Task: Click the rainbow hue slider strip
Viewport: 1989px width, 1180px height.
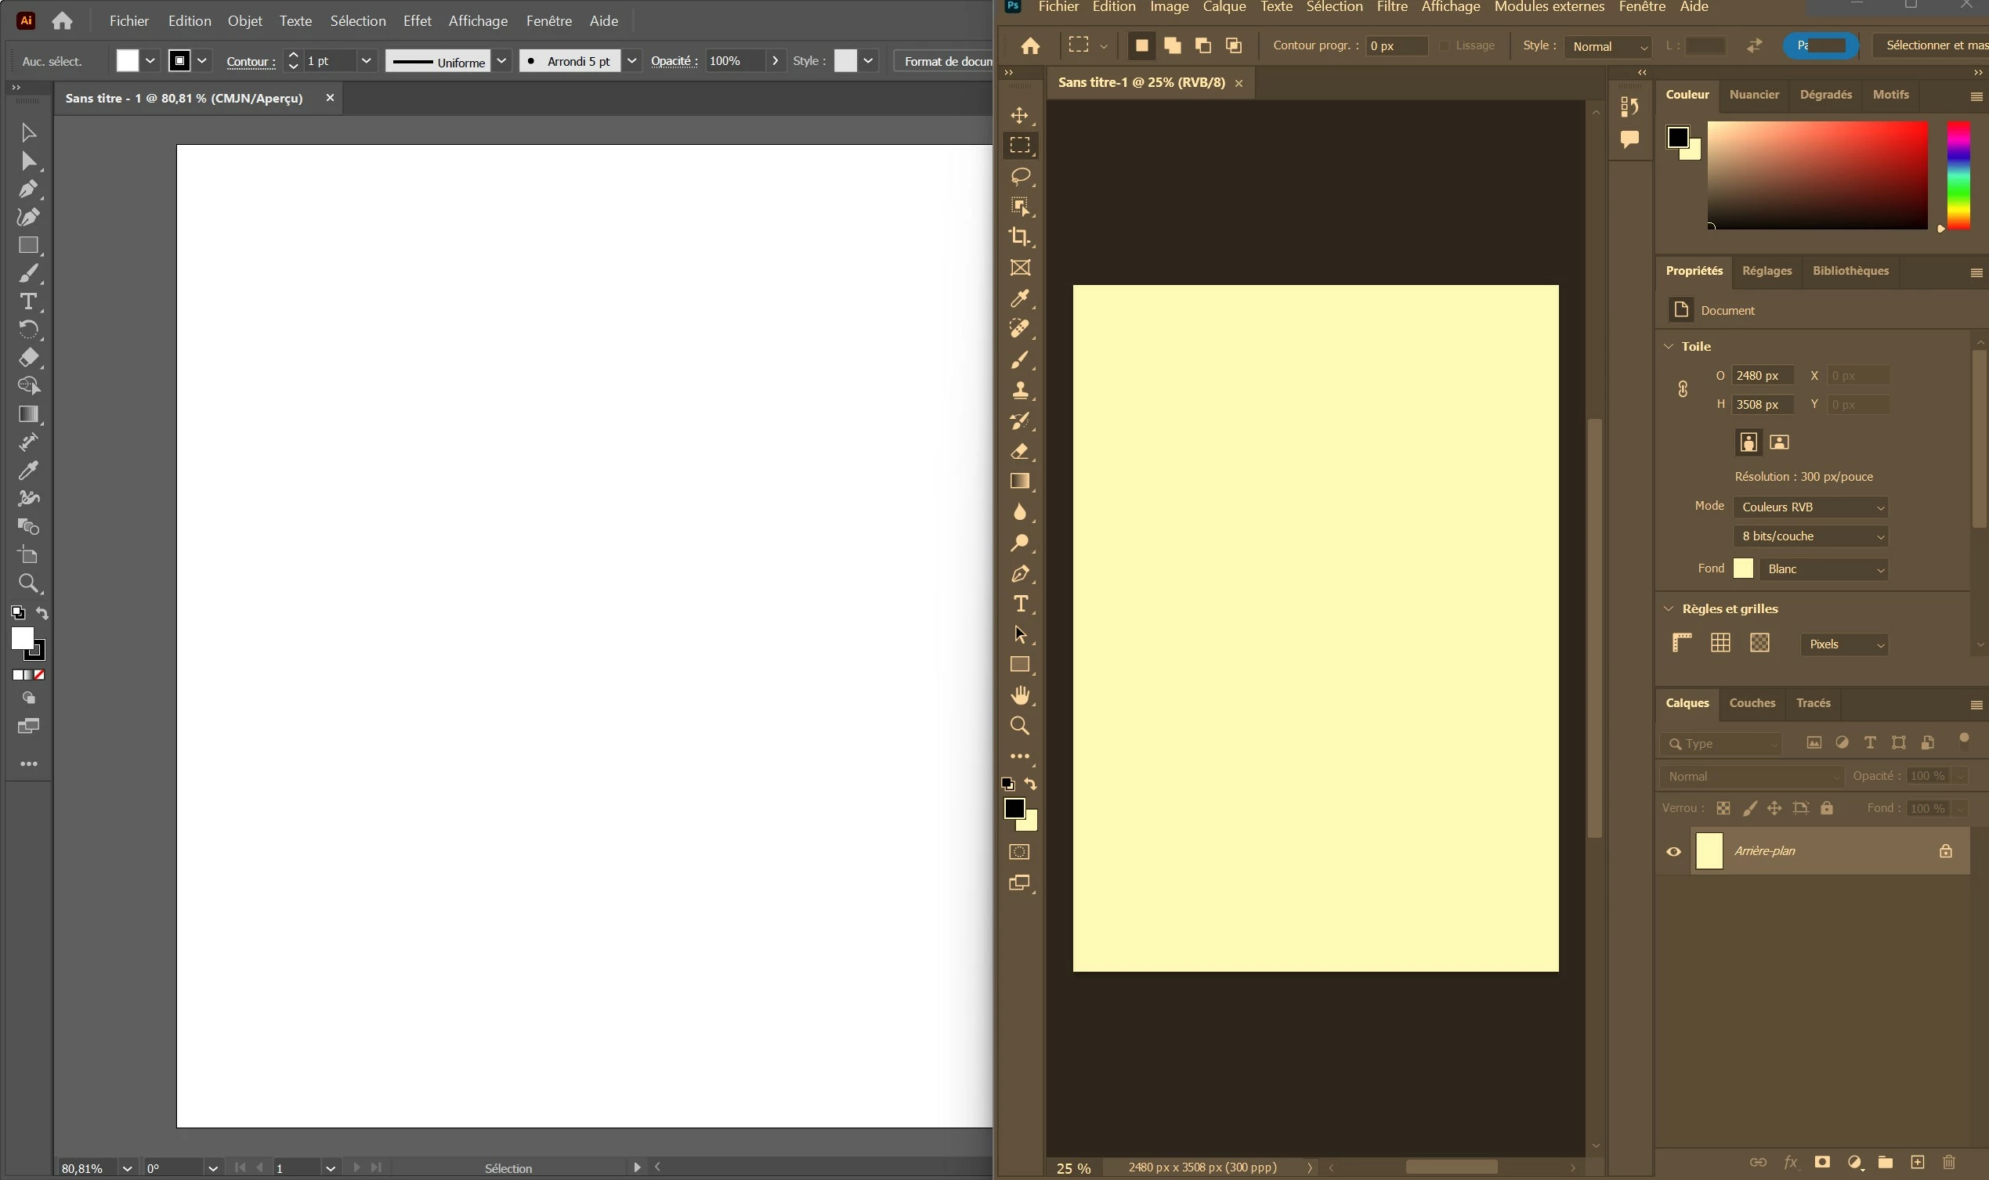Action: click(x=1958, y=175)
